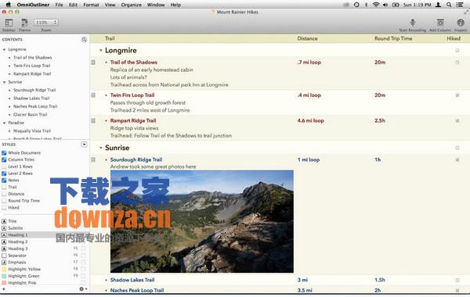Click the Contents search magnifier icon
470x297 pixels.
(85, 40)
